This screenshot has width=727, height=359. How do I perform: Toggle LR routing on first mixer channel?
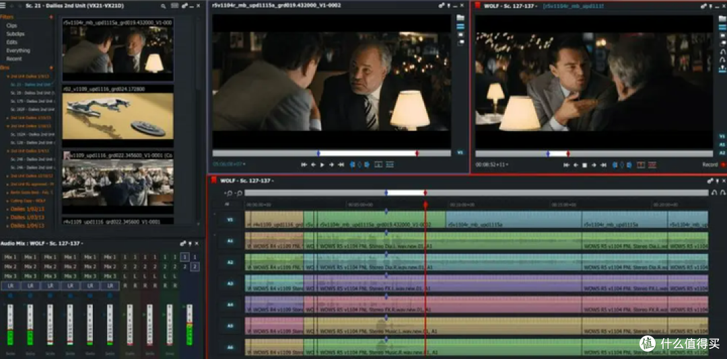[10, 286]
